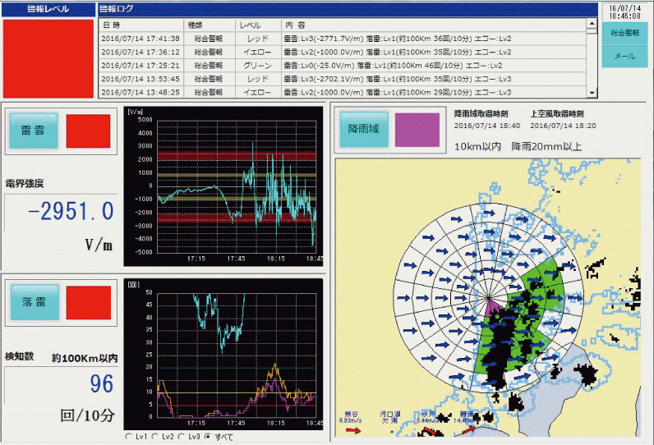Click the 約100Km以内 label

[x=85, y=358]
